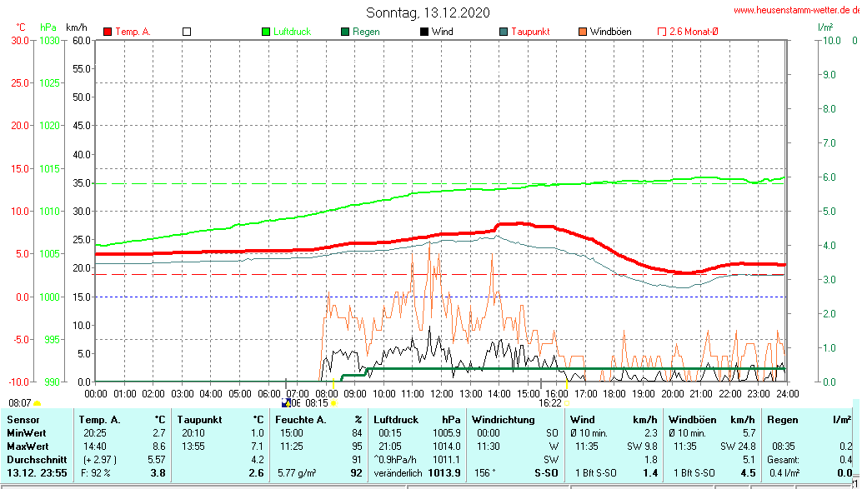Click the dark green Regen legend square
The image size is (862, 489).
[x=344, y=32]
